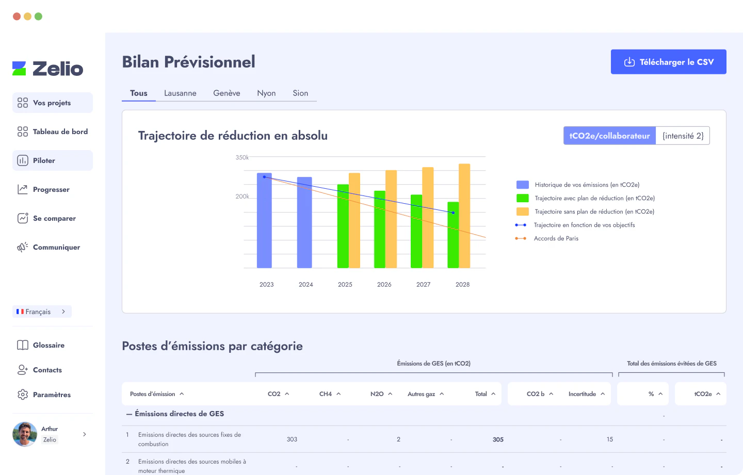
Task: Switch to the Lausanne tab
Action: click(180, 93)
